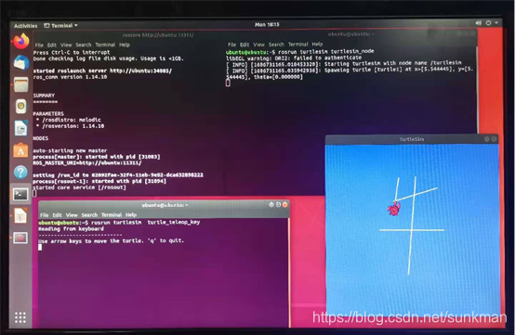Image resolution: width=516 pixels, height=335 pixels.
Task: Click 'Use arrow keys to move the turtle' line
Action: [x=112, y=240]
